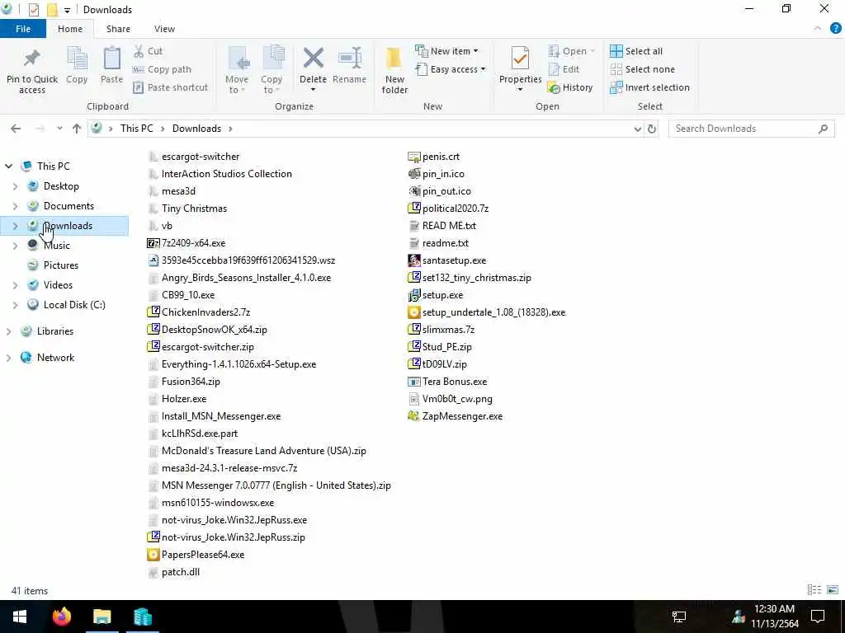The image size is (845, 633).
Task: Click Select none in ribbon
Action: pyautogui.click(x=642, y=69)
